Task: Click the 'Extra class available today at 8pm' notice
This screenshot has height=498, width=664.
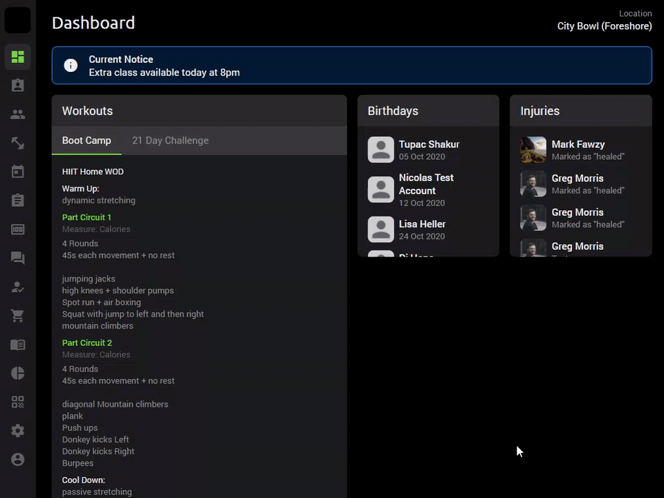Action: tap(165, 73)
